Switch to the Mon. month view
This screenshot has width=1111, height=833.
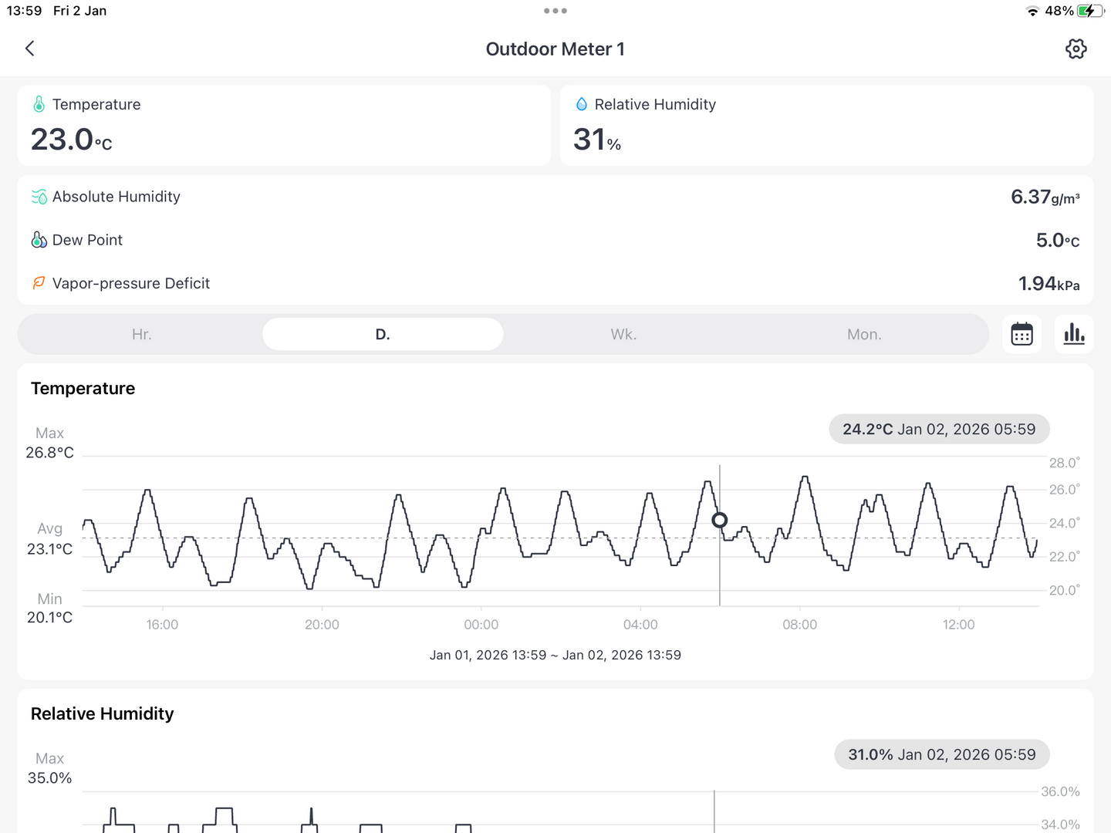[864, 334]
